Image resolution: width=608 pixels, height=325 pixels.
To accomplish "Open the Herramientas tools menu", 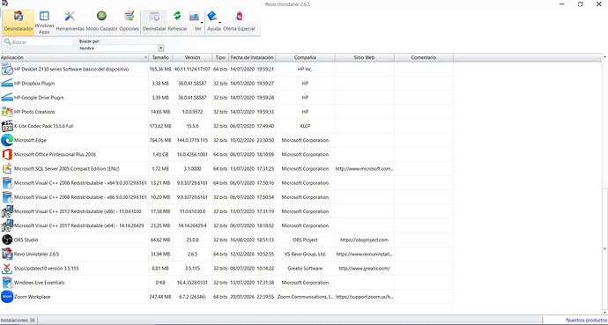I will tap(70, 22).
